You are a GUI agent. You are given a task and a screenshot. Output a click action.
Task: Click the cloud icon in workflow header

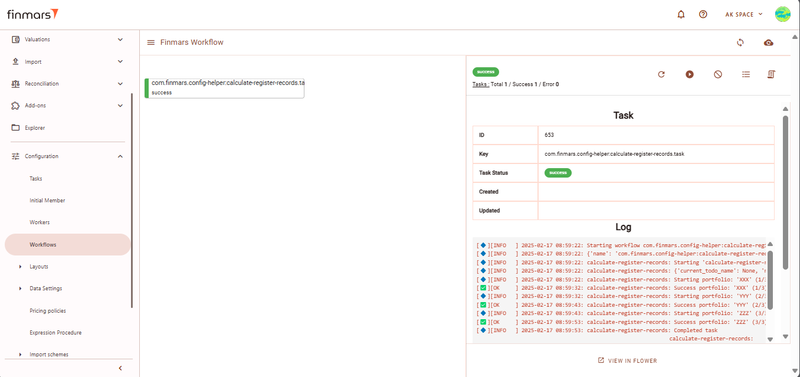click(768, 42)
